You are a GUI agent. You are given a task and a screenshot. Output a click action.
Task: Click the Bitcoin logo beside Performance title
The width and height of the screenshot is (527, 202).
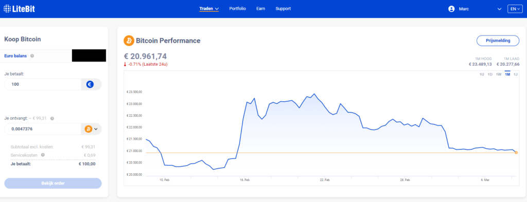[x=129, y=41]
